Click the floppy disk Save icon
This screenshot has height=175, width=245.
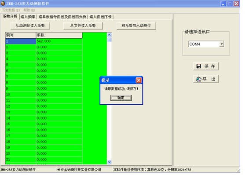(x=198, y=66)
